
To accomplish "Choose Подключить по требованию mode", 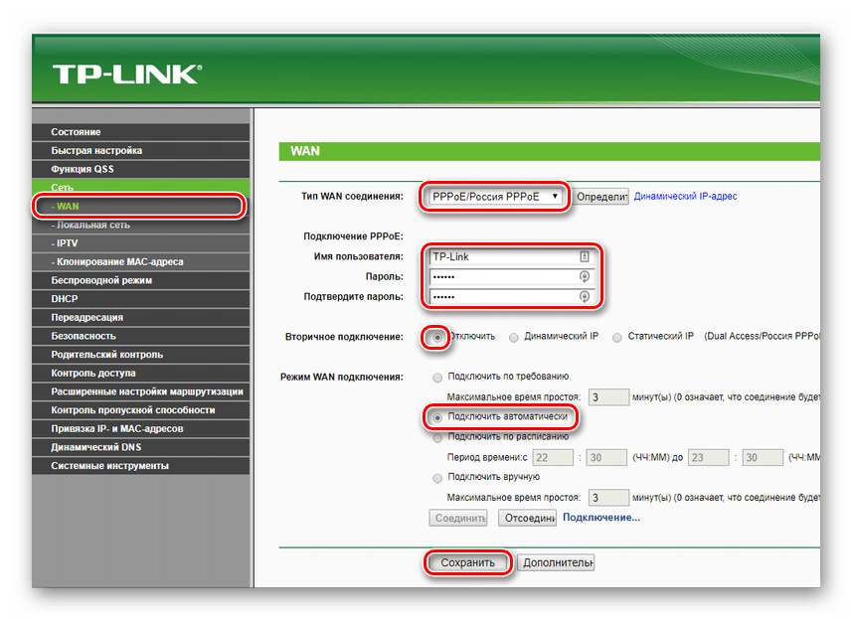I will (x=437, y=378).
